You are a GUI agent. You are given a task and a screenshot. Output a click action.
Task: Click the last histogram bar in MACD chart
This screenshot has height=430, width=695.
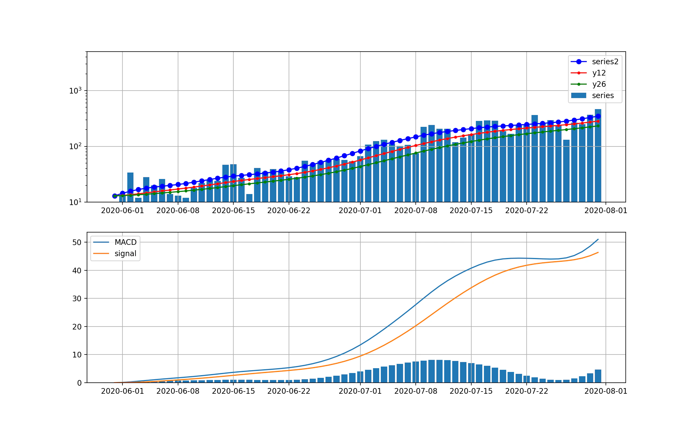click(598, 376)
